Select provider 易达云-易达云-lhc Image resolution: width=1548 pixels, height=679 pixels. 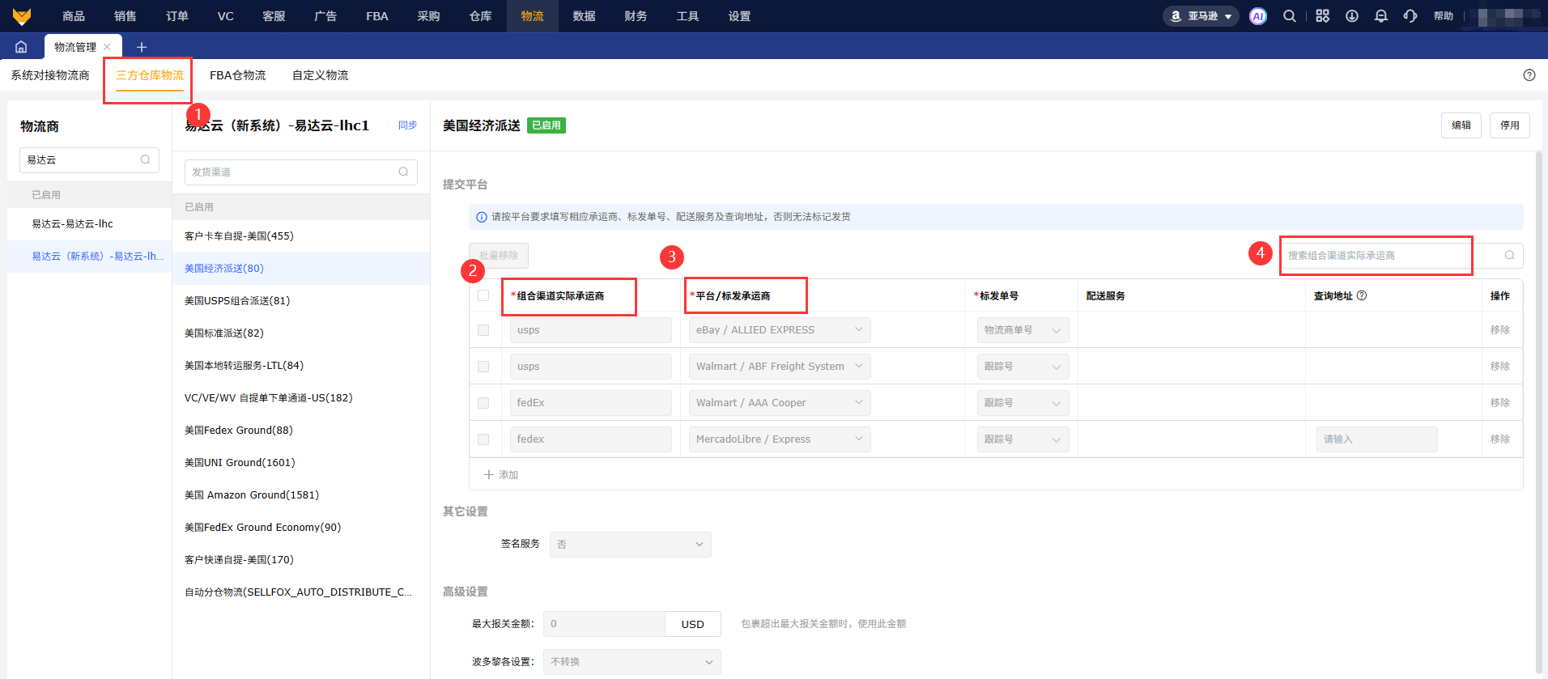click(x=89, y=224)
